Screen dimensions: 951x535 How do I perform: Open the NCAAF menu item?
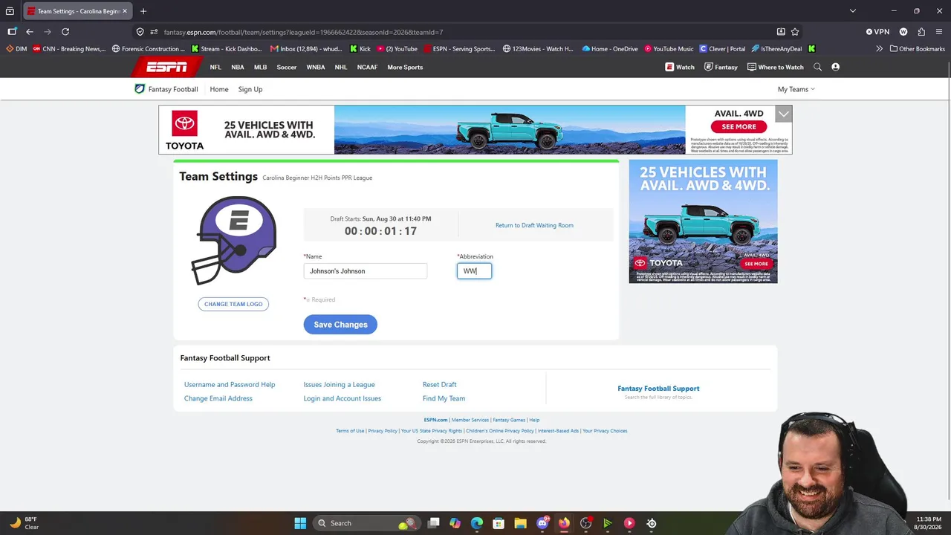tap(367, 67)
